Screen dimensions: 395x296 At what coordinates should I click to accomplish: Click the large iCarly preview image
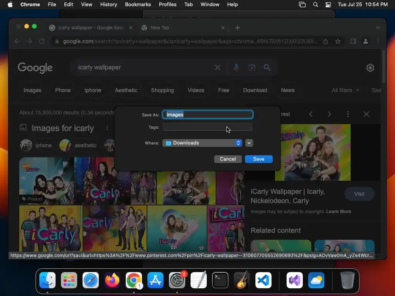312,152
